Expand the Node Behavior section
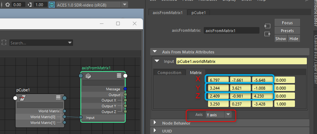This screenshot has width=317, height=134. click(155, 123)
